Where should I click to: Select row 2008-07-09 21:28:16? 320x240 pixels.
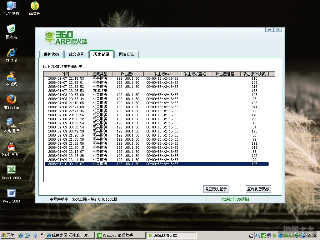[x=157, y=135]
